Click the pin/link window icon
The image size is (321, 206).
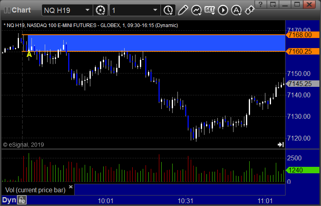click(x=250, y=10)
